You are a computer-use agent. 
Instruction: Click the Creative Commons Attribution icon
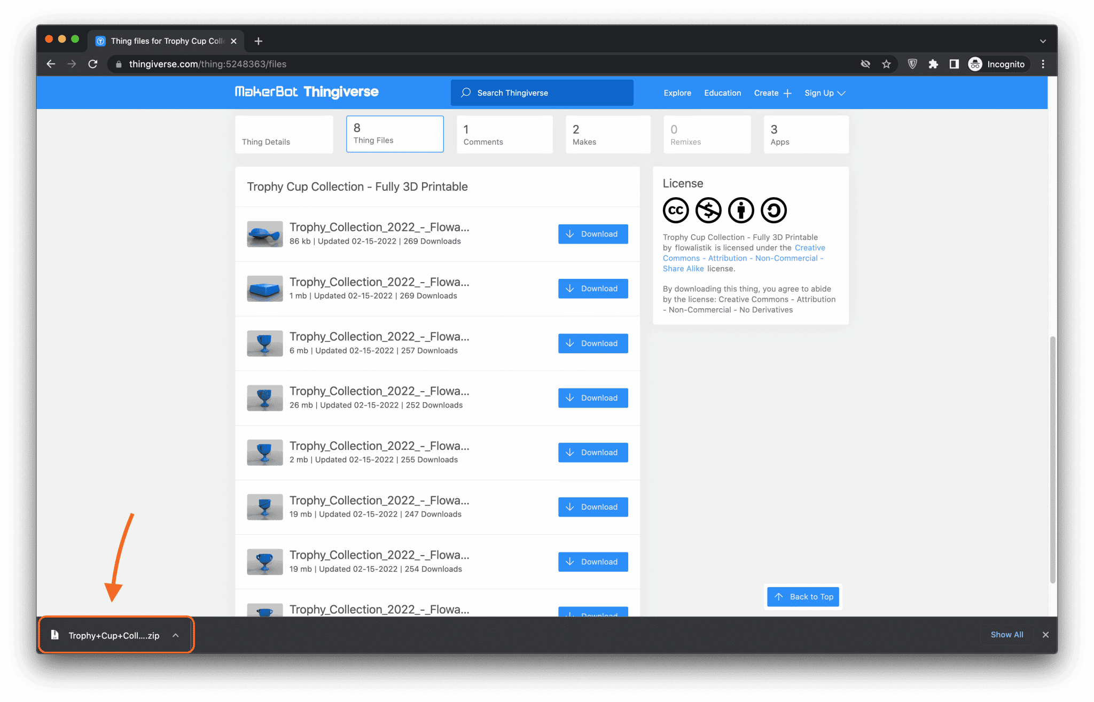coord(740,210)
